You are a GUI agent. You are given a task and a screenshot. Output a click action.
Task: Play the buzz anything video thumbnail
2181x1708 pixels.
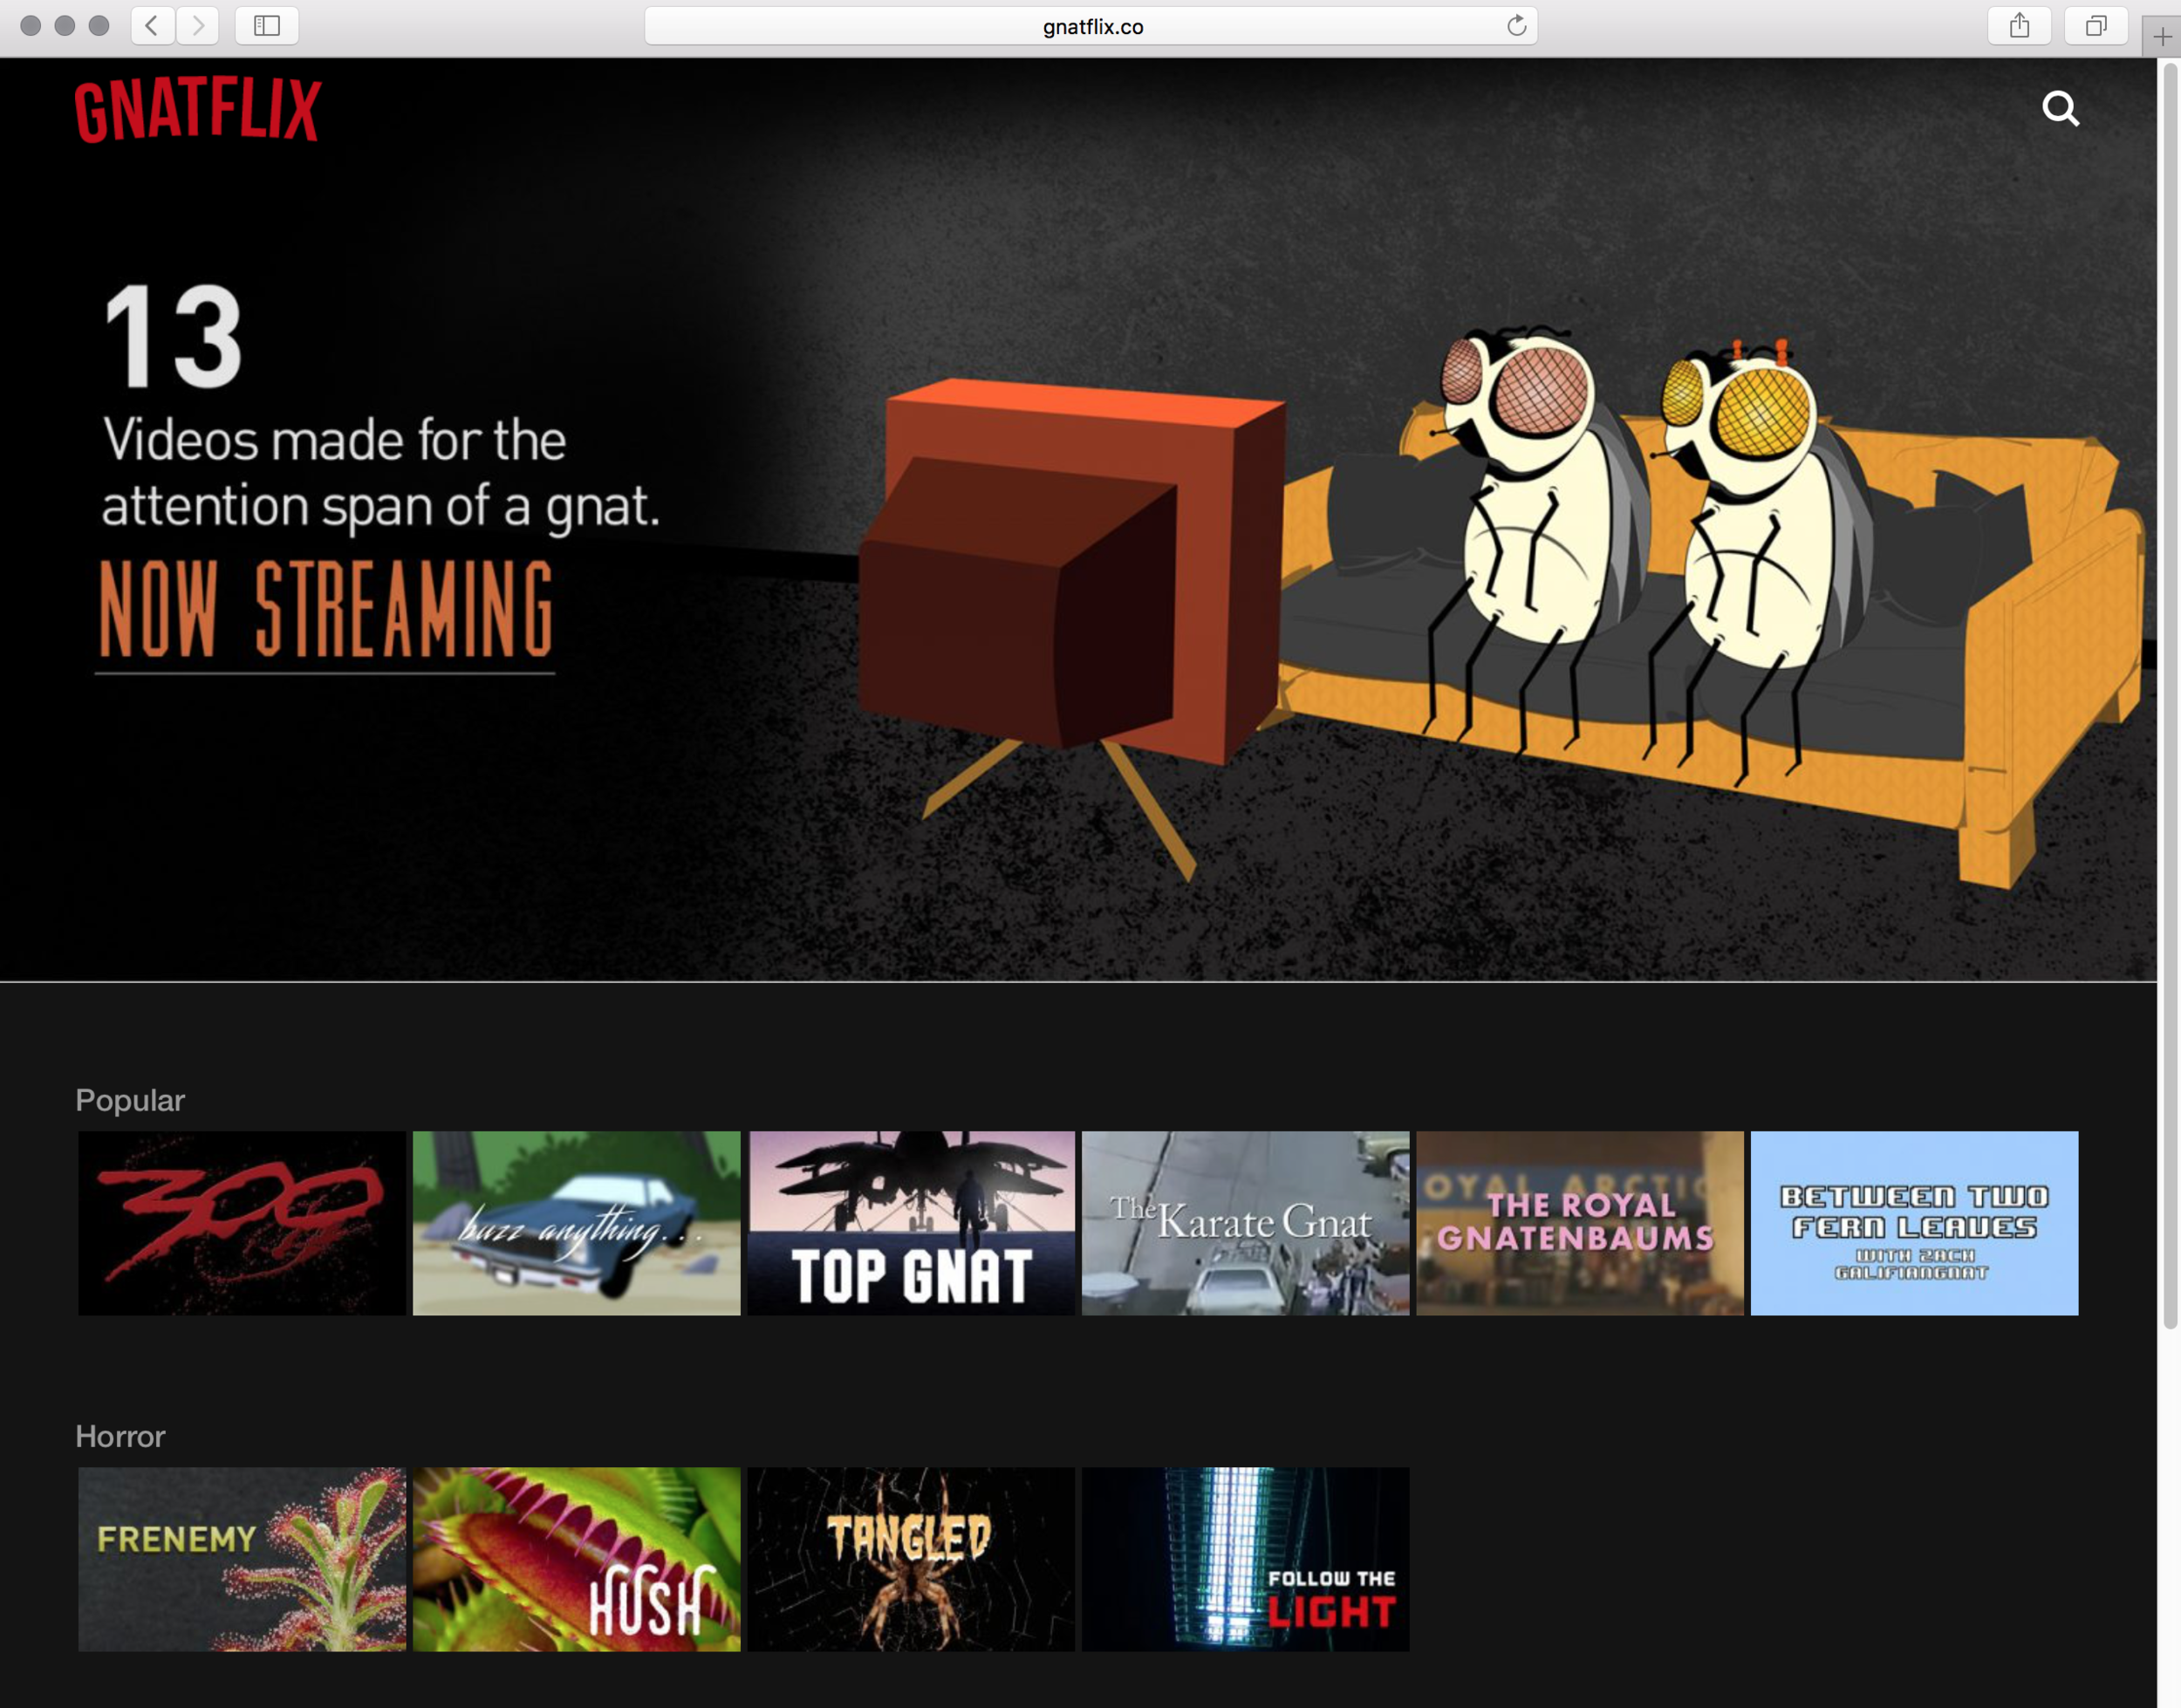pos(576,1222)
